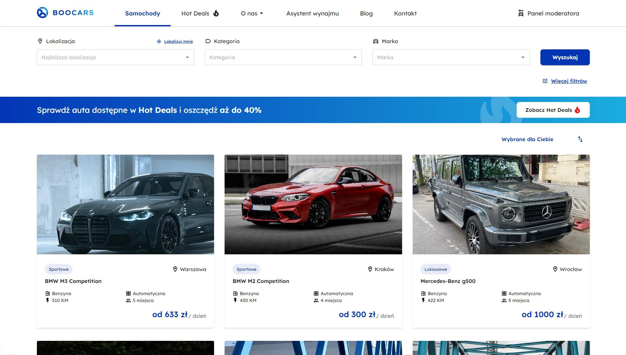This screenshot has height=355, width=626.
Task: Expand the O nas menu
Action: 252,13
